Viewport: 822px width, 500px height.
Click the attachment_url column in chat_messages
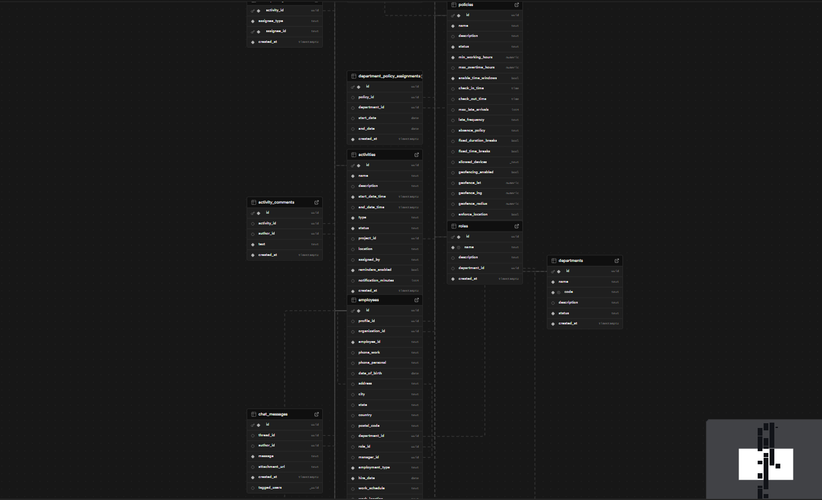(x=285, y=467)
